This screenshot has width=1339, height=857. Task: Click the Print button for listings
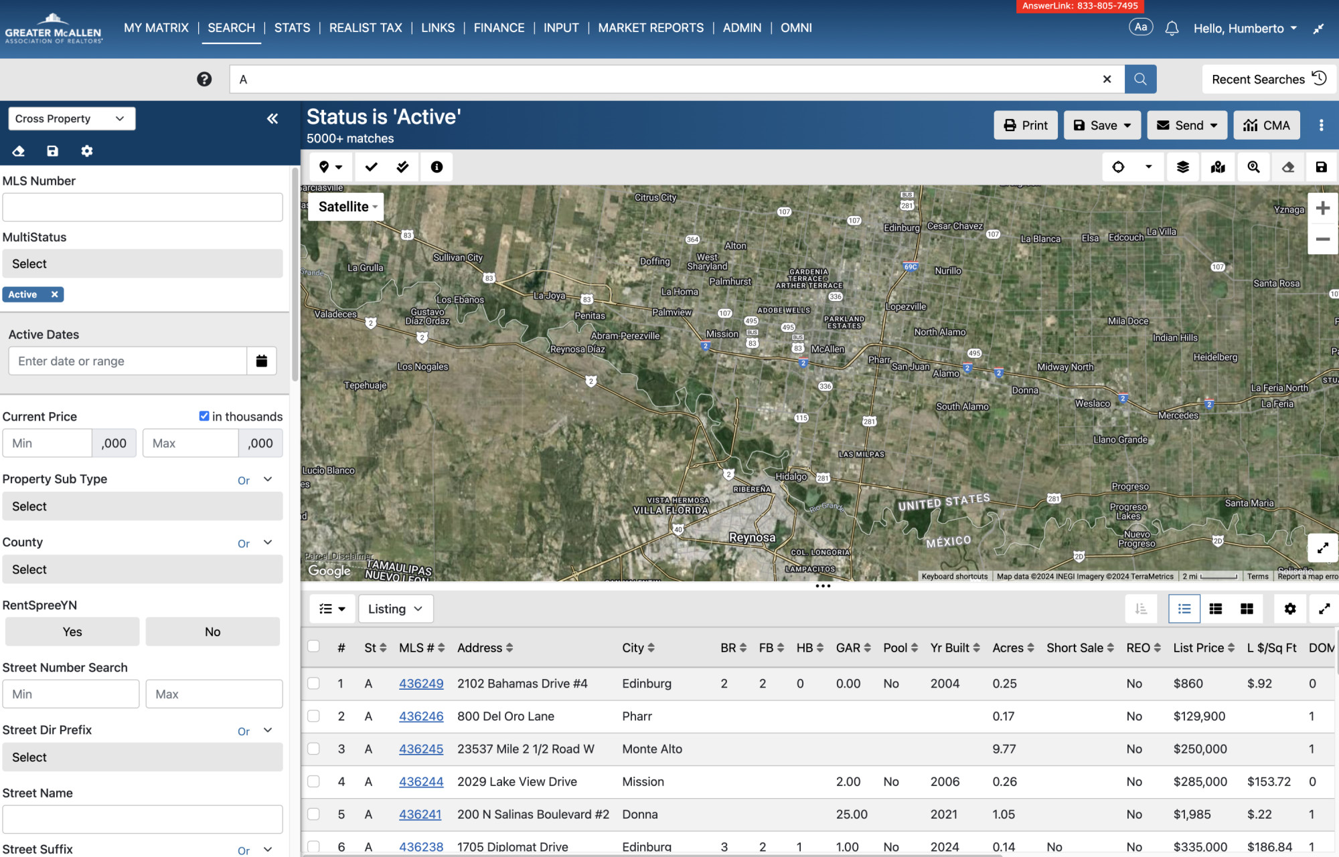1025,125
